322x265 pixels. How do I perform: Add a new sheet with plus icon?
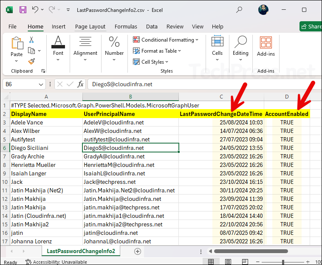coord(137,251)
